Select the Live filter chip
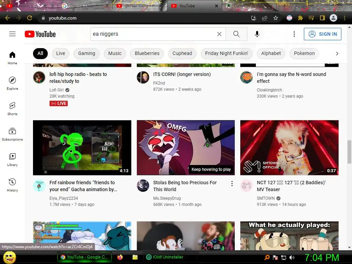 click(60, 53)
